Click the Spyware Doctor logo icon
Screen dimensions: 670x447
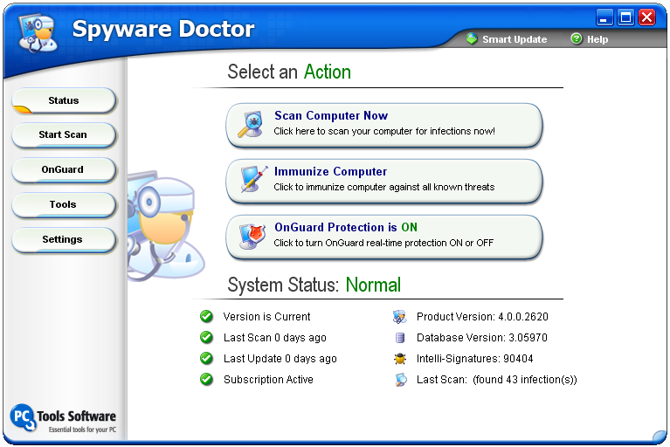tap(38, 32)
